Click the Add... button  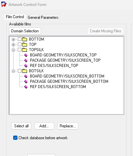tap(44, 126)
